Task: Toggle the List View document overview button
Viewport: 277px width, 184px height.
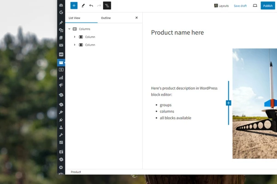Action: click(x=107, y=6)
